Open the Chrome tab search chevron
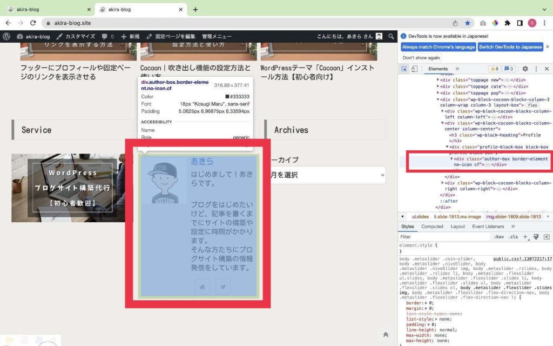 pyautogui.click(x=544, y=10)
